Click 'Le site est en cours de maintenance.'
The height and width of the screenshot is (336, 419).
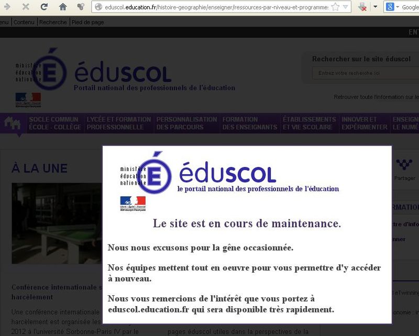(x=247, y=223)
